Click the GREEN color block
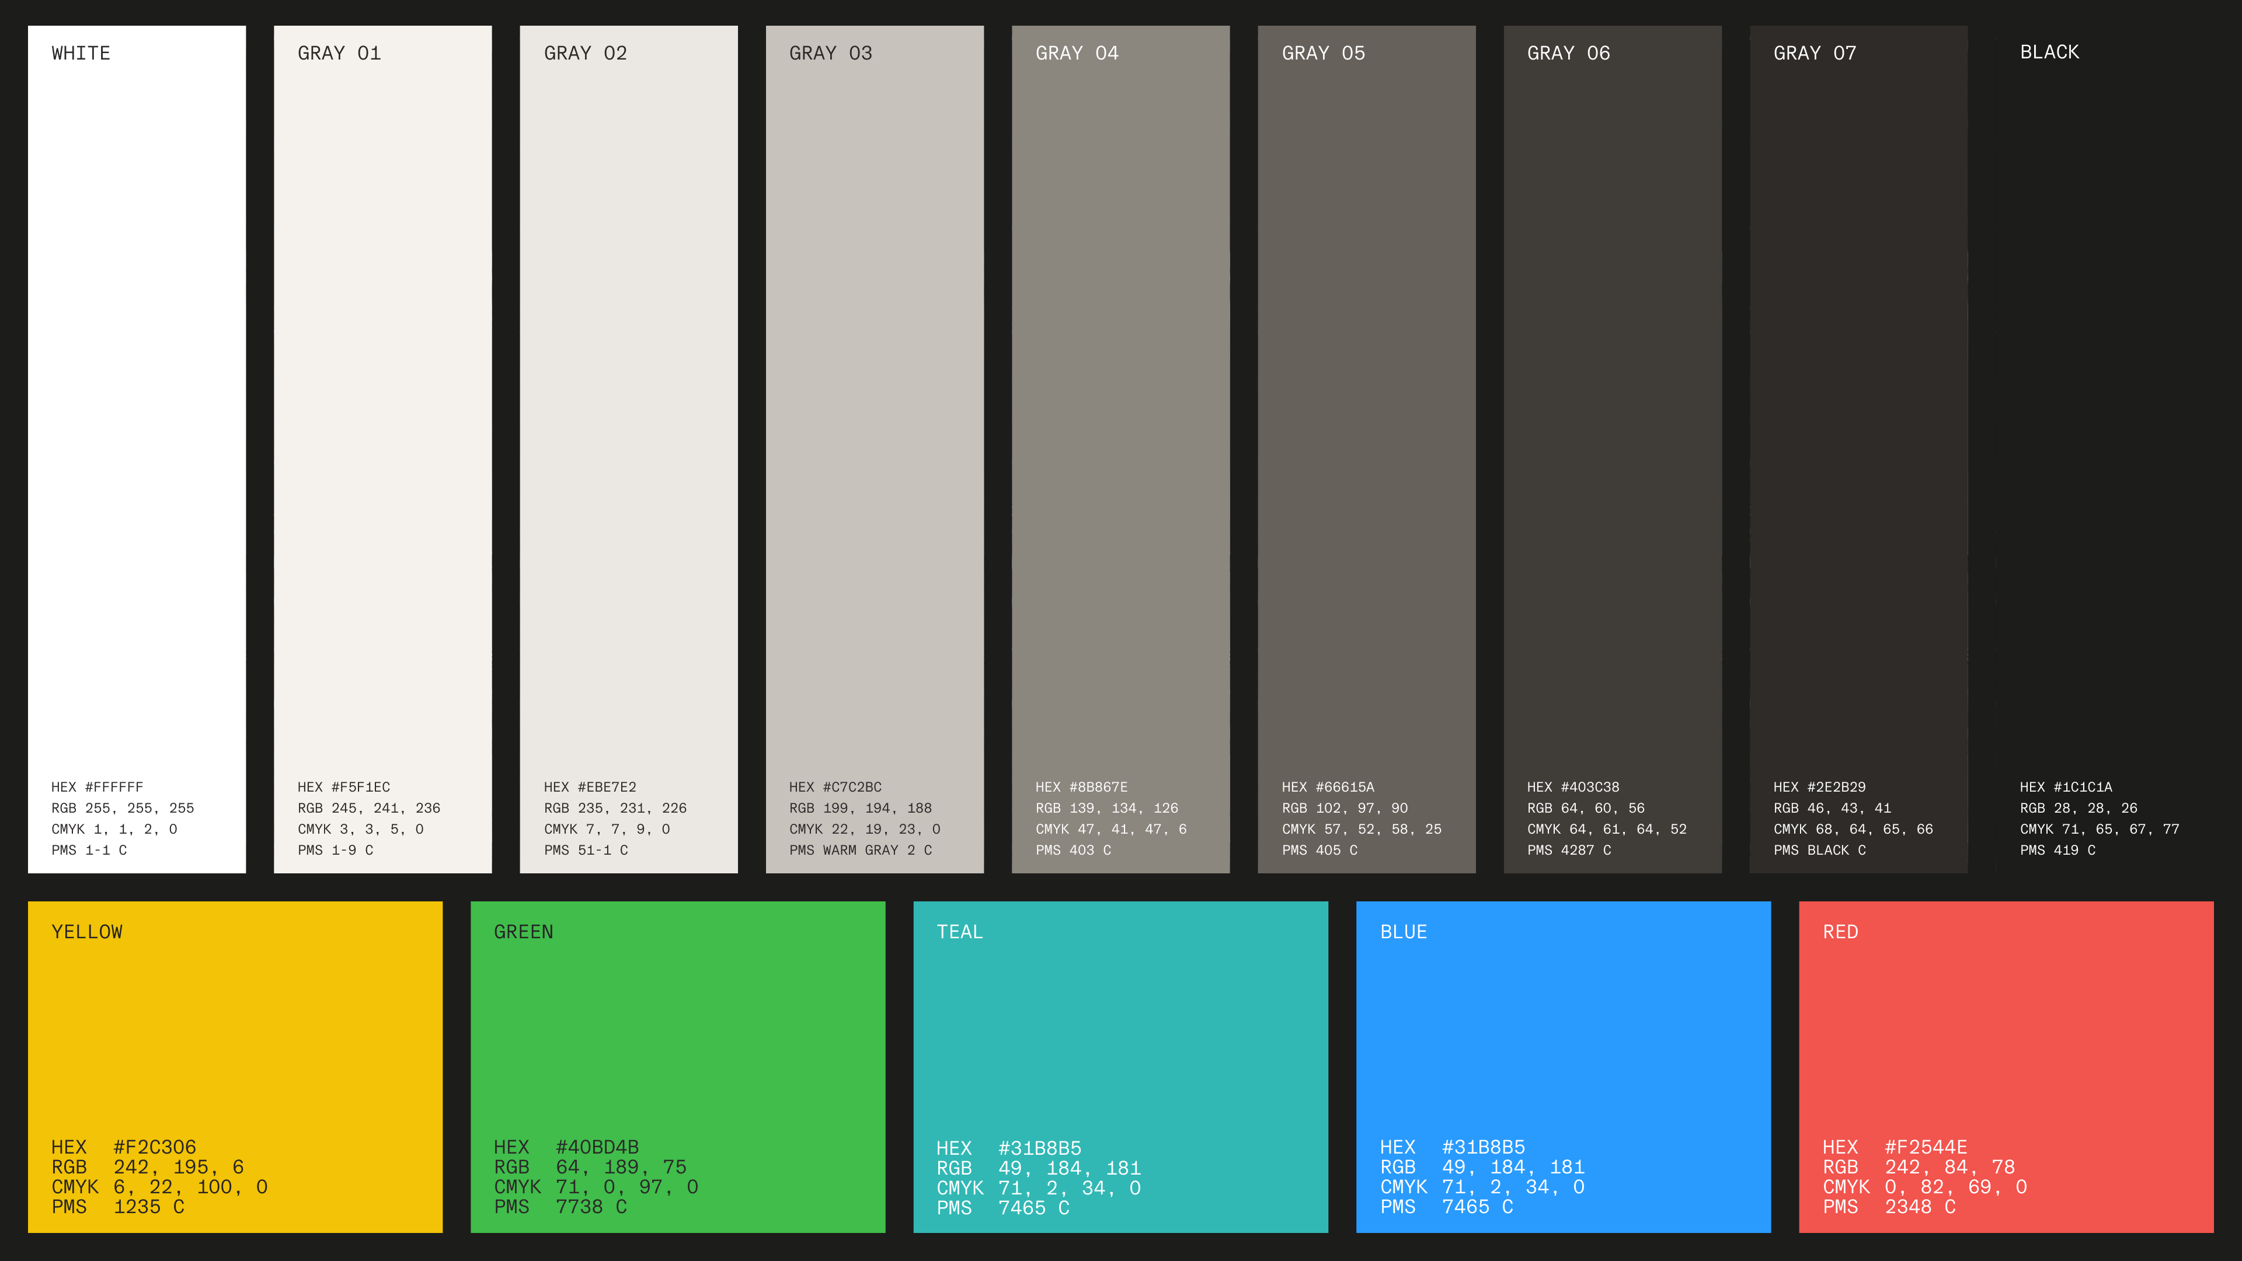 pyautogui.click(x=677, y=1036)
